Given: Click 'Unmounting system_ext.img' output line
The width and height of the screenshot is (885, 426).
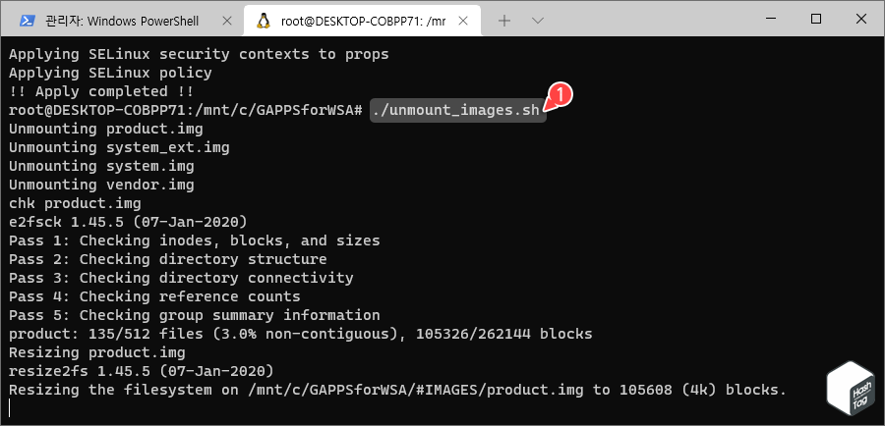Looking at the screenshot, I should tap(119, 147).
